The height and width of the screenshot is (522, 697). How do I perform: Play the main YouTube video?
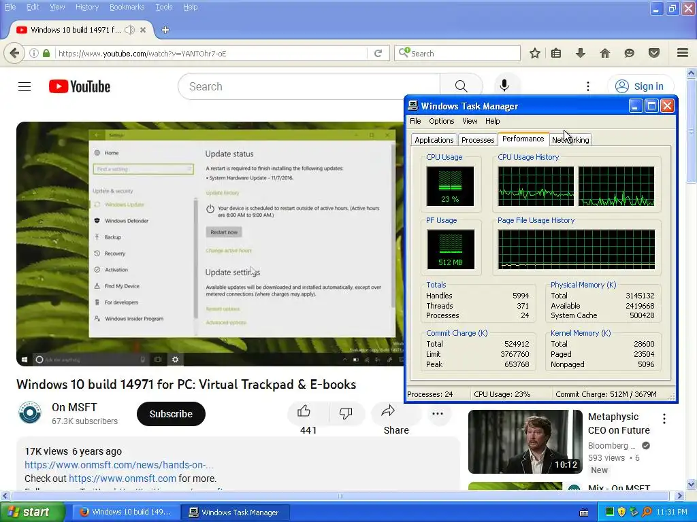coord(210,244)
